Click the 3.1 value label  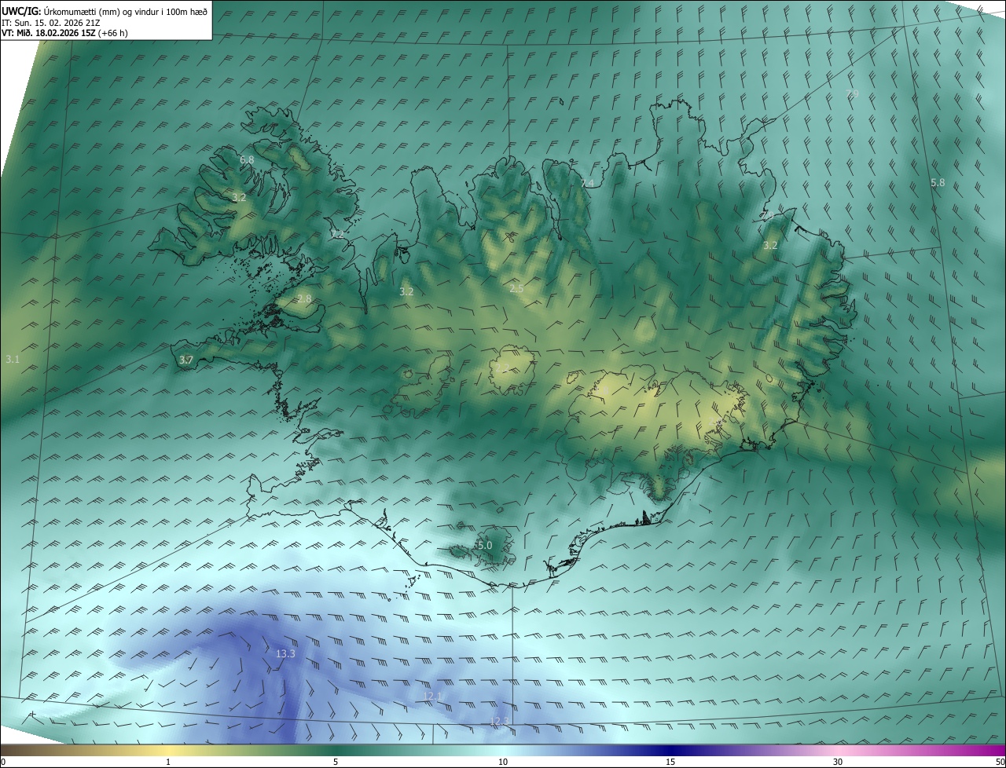(x=13, y=359)
